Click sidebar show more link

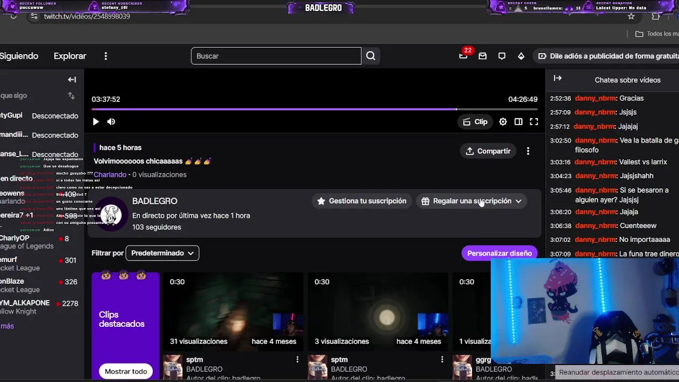[x=7, y=326]
